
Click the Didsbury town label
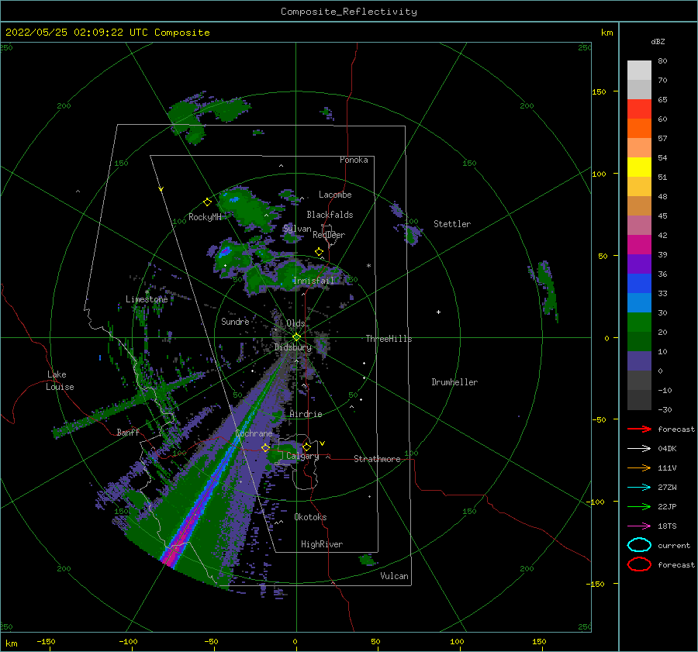[x=292, y=347]
